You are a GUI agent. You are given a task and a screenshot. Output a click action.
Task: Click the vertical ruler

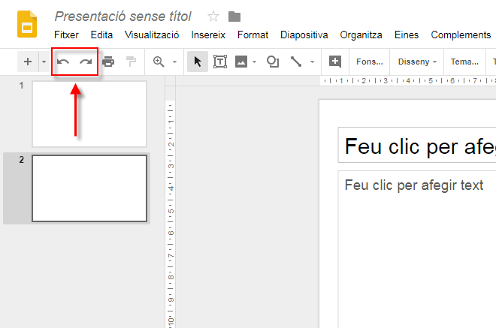pos(171,214)
